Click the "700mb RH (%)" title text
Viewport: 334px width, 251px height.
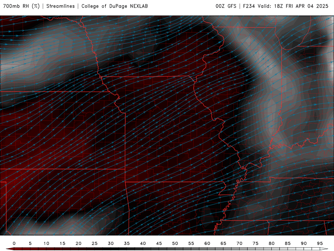[x=21, y=6]
